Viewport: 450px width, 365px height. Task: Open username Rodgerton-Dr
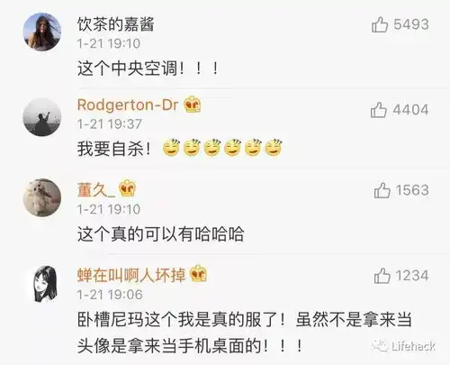pyautogui.click(x=128, y=105)
